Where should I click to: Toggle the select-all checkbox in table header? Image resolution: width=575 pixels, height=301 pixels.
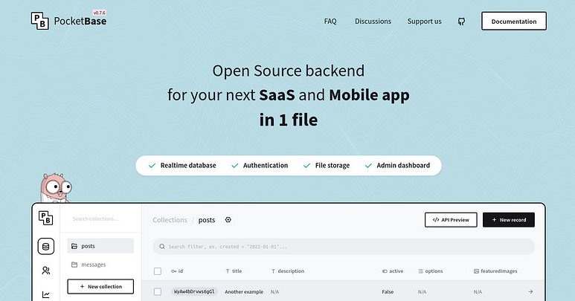(158, 271)
